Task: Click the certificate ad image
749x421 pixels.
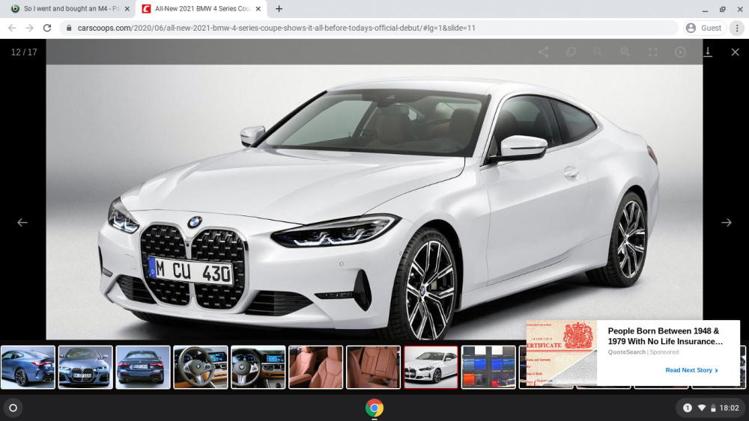Action: click(562, 353)
